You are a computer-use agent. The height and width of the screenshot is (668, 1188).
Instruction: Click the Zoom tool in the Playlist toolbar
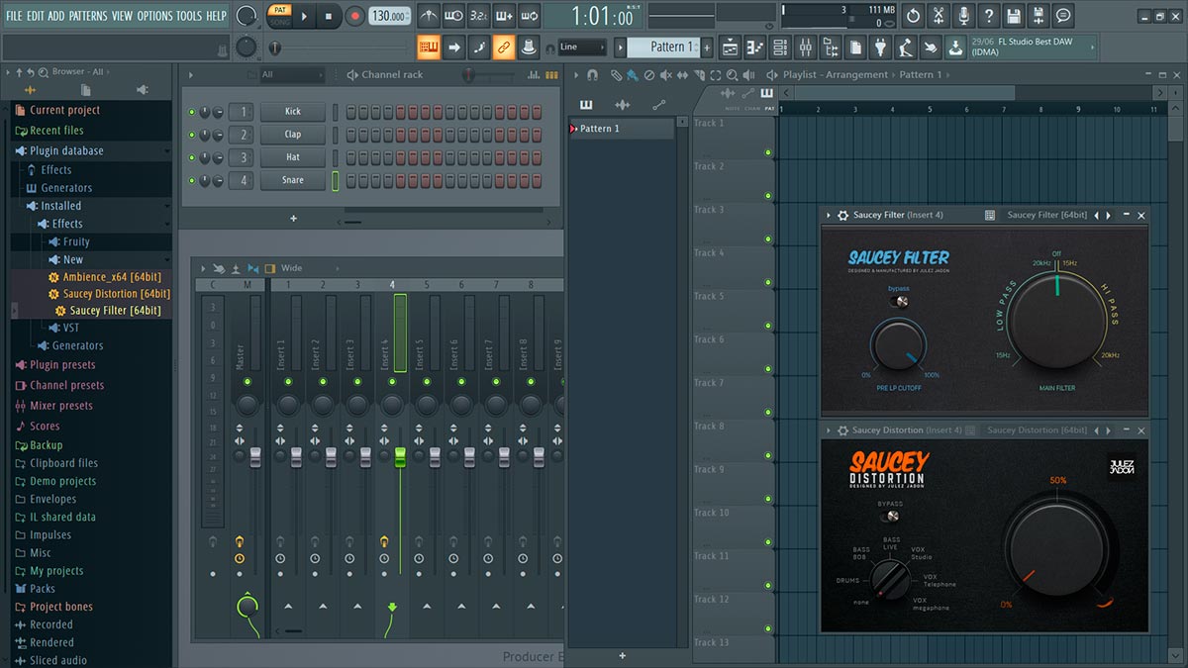pyautogui.click(x=732, y=75)
